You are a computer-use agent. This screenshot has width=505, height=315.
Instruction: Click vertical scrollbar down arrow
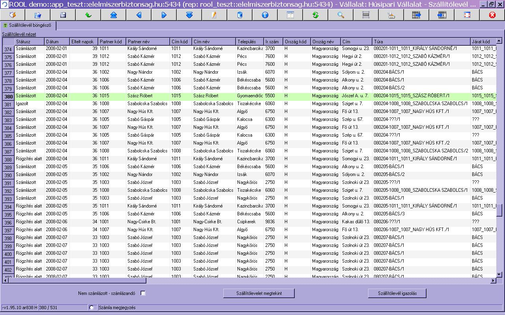499,274
